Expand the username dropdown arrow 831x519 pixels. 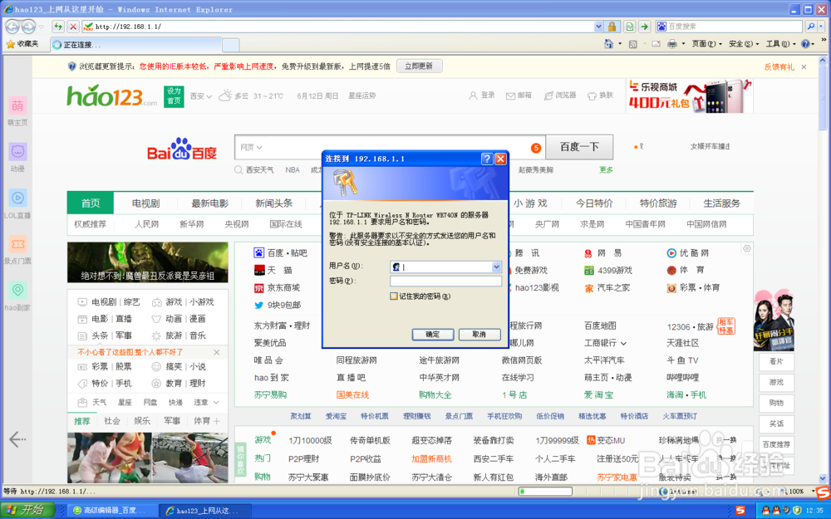point(496,267)
